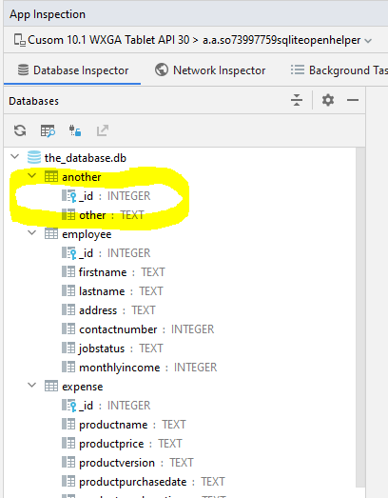Image resolution: width=388 pixels, height=498 pixels.
Task: Select the employee table row
Action: pyautogui.click(x=180, y=234)
